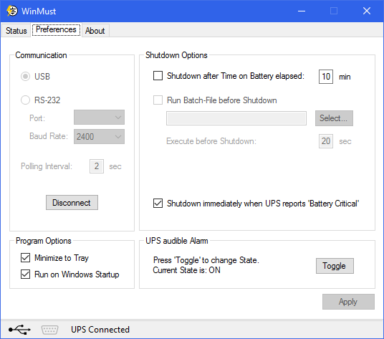Switch to the Status tab
This screenshot has height=339, width=384.
point(16,31)
